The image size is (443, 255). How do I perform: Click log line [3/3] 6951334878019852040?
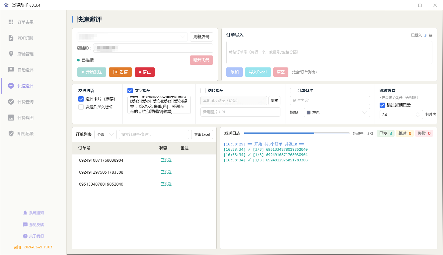click(x=266, y=149)
